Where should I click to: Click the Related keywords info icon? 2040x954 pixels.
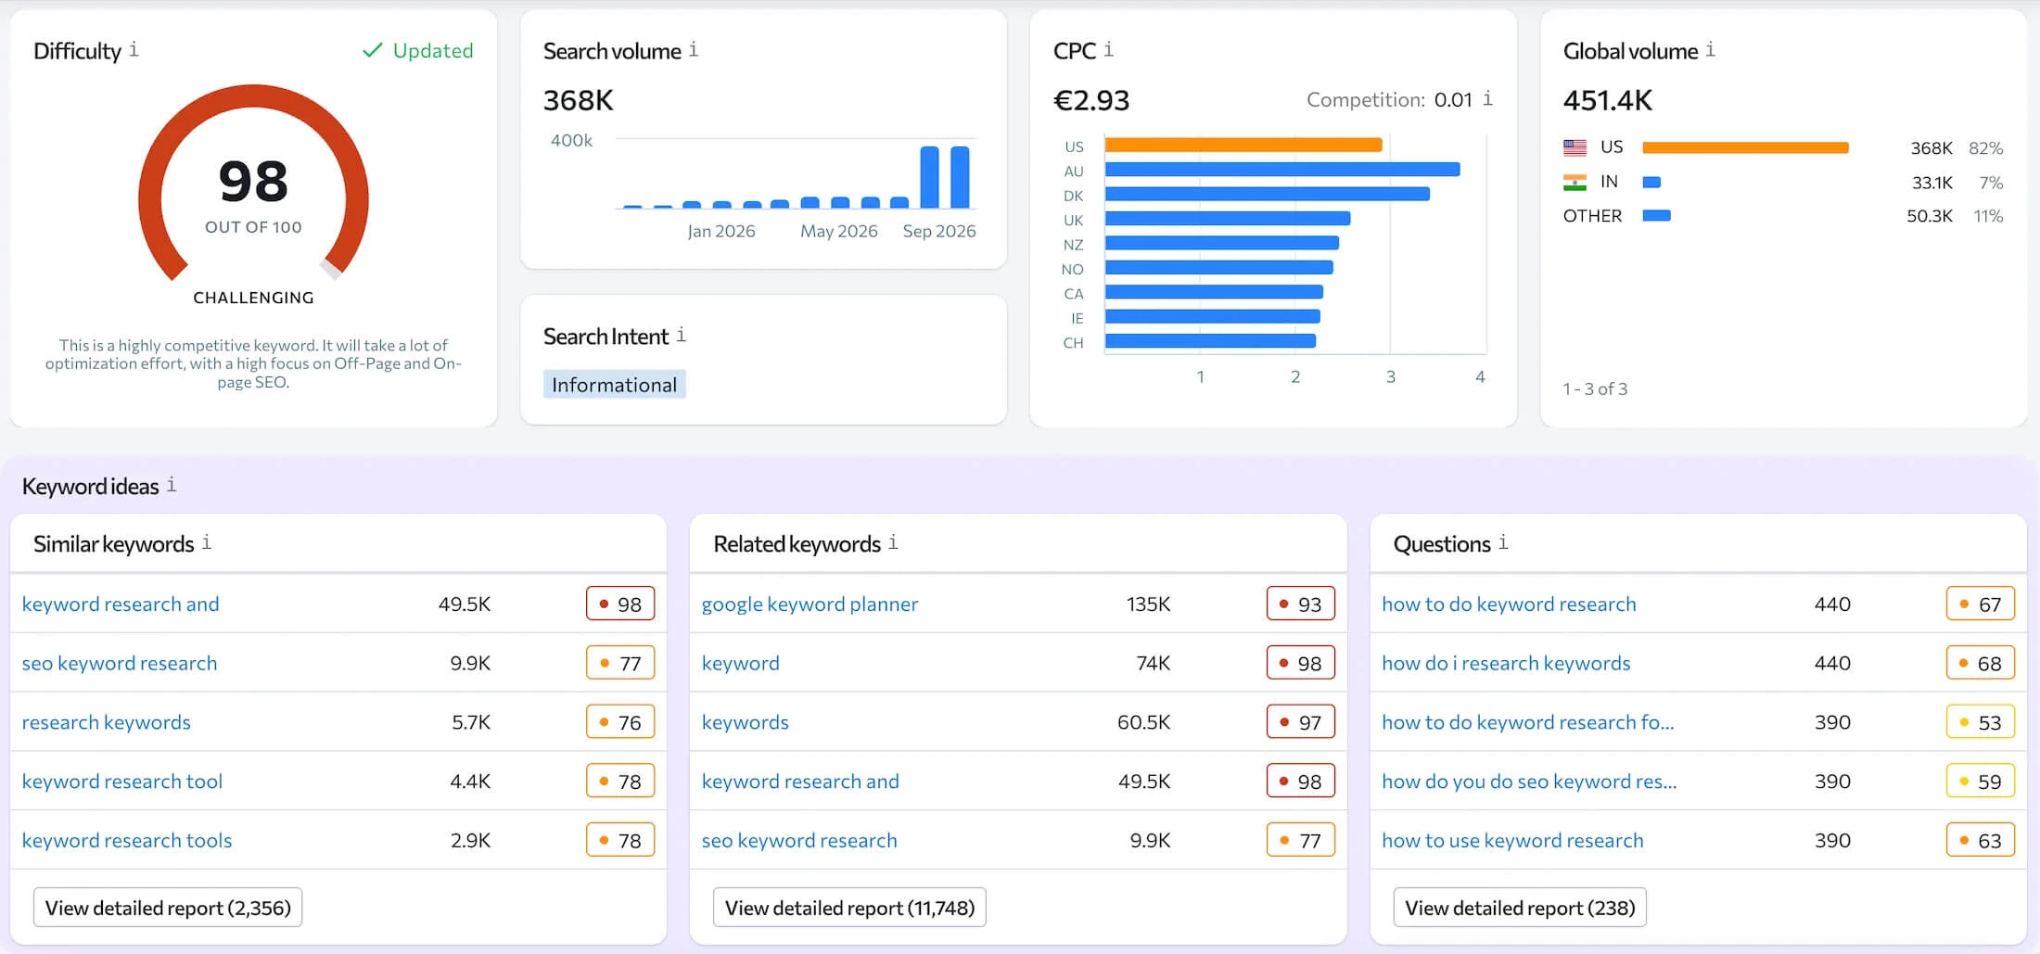[893, 542]
